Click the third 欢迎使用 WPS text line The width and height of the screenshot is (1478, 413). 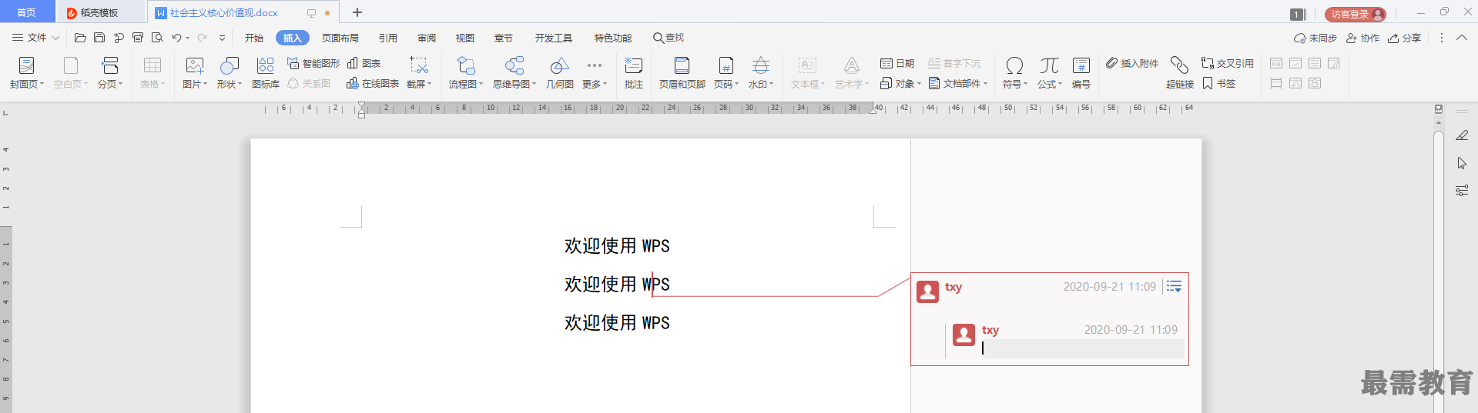click(617, 323)
